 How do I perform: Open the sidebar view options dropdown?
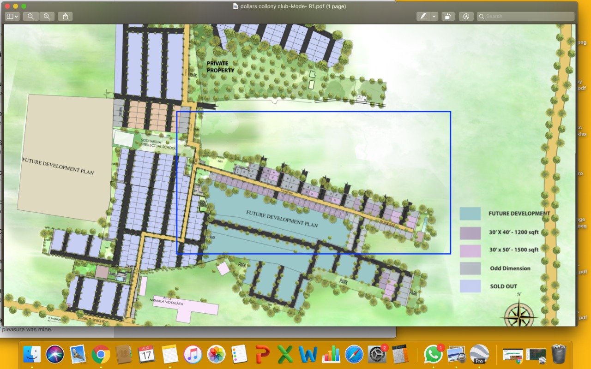pos(12,16)
